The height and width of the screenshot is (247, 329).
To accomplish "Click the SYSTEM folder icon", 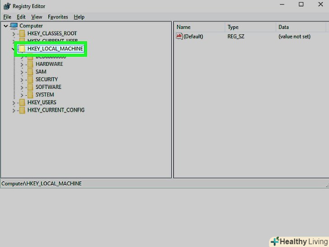I will (x=30, y=95).
